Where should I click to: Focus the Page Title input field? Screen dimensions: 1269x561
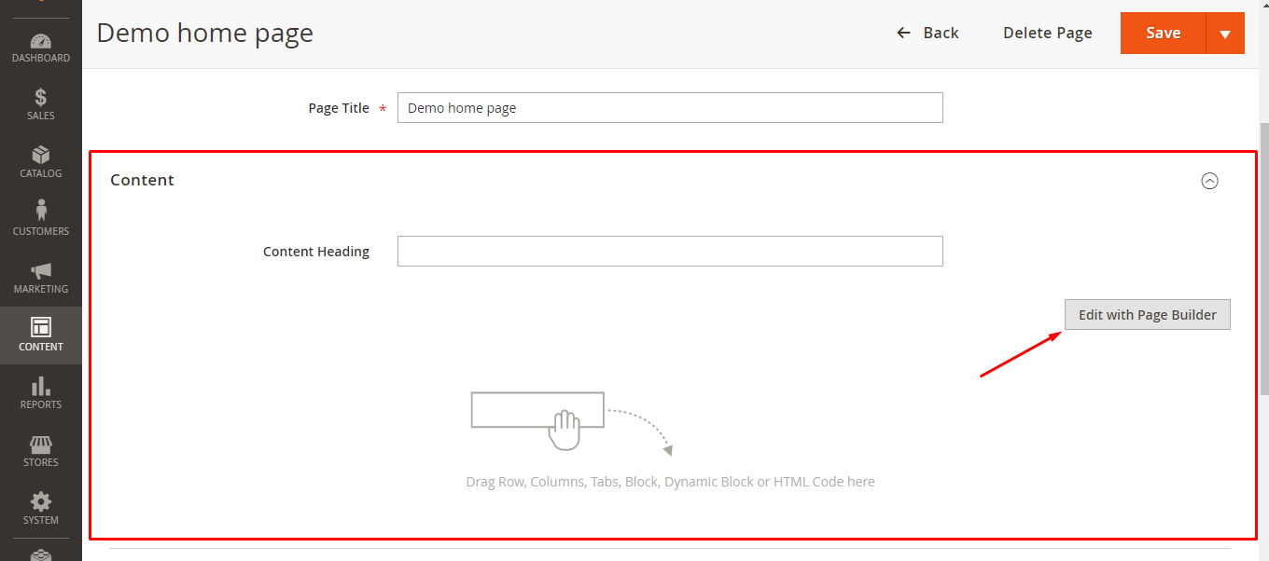(670, 108)
